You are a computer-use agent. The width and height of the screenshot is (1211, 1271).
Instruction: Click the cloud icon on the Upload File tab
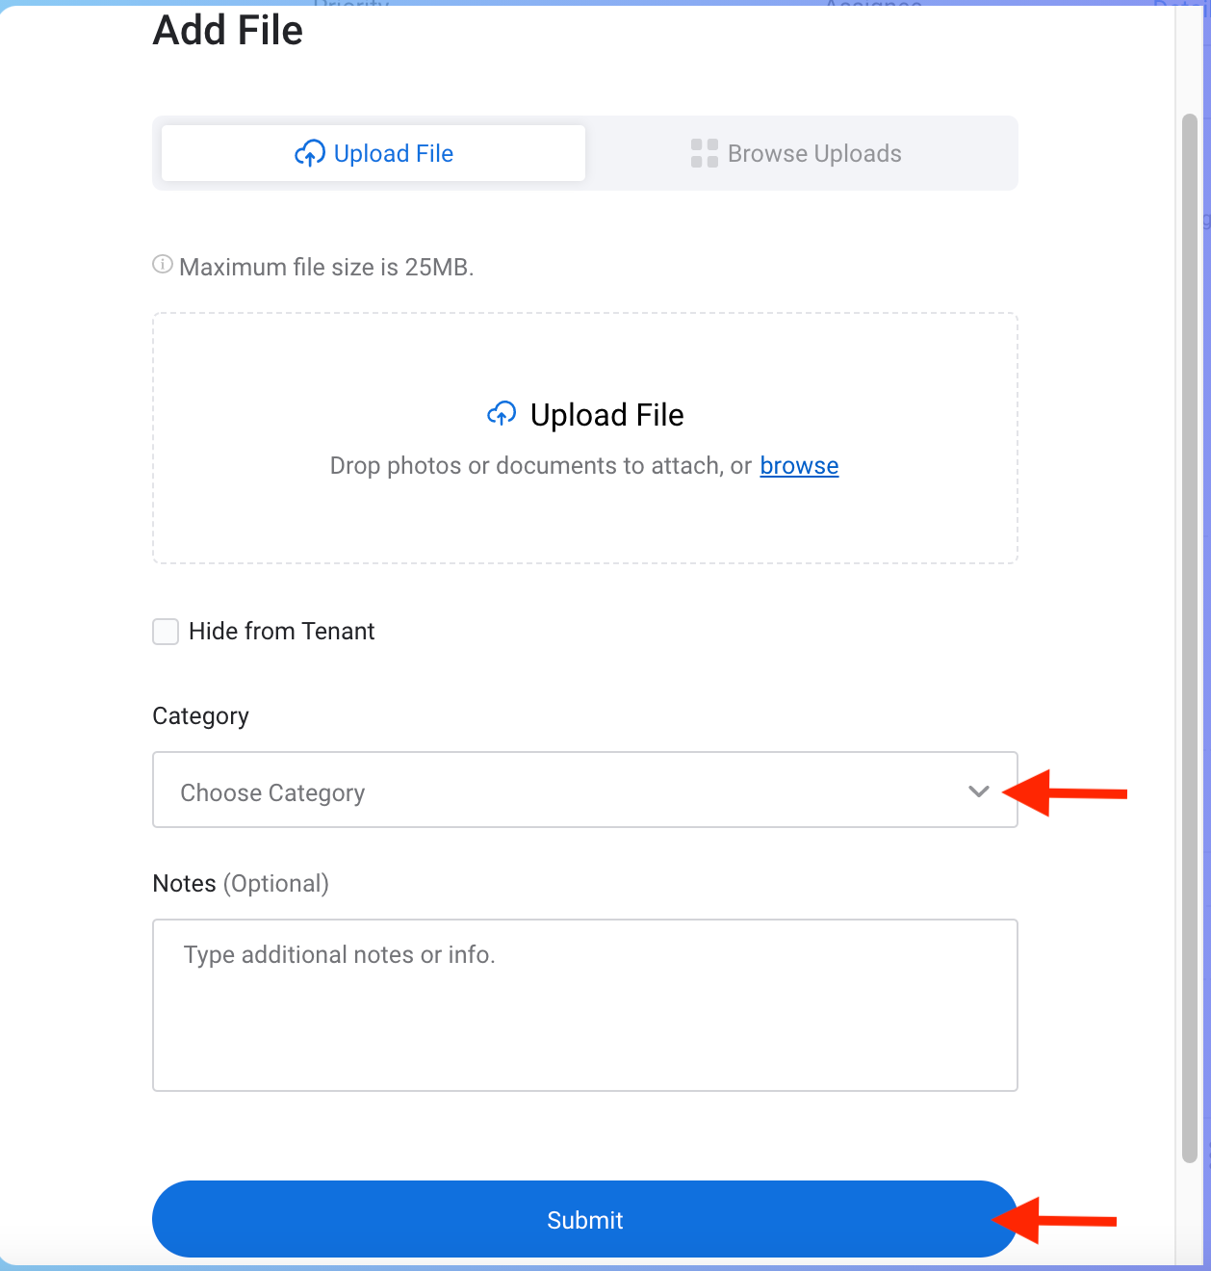tap(310, 153)
